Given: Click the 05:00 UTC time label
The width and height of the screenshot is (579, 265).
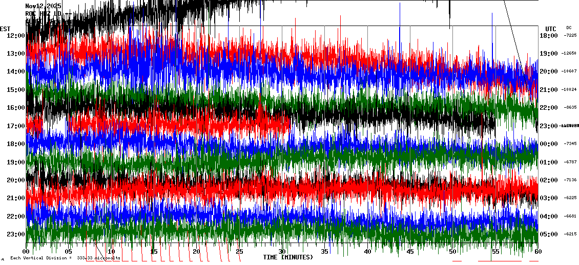Looking at the screenshot, I should tap(548, 234).
